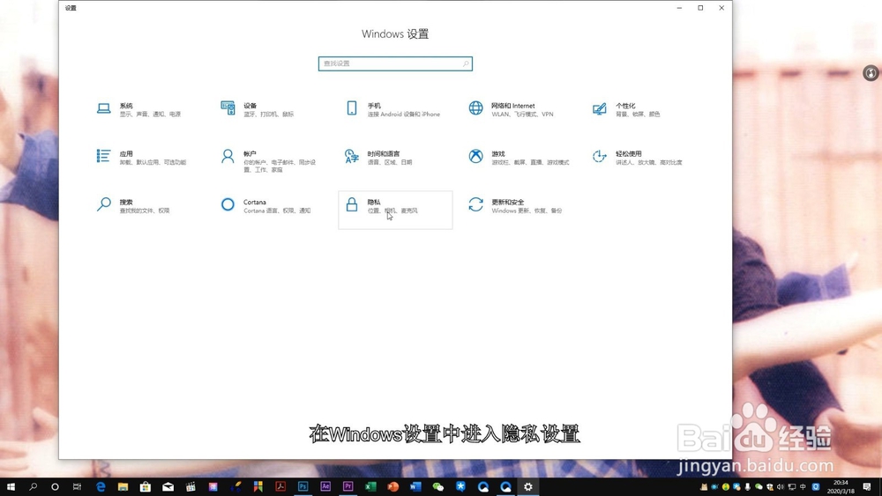Image resolution: width=882 pixels, height=496 pixels.
Task: Click the Settings gear on the taskbar
Action: click(x=527, y=486)
